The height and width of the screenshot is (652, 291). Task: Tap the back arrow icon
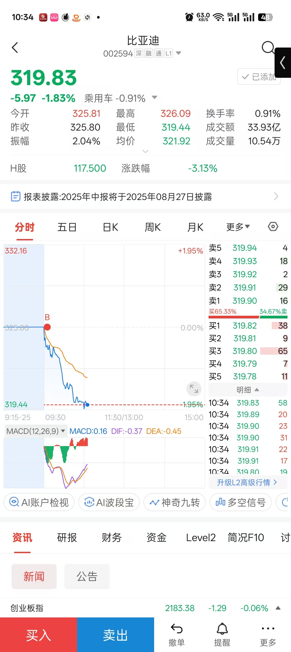[15, 48]
